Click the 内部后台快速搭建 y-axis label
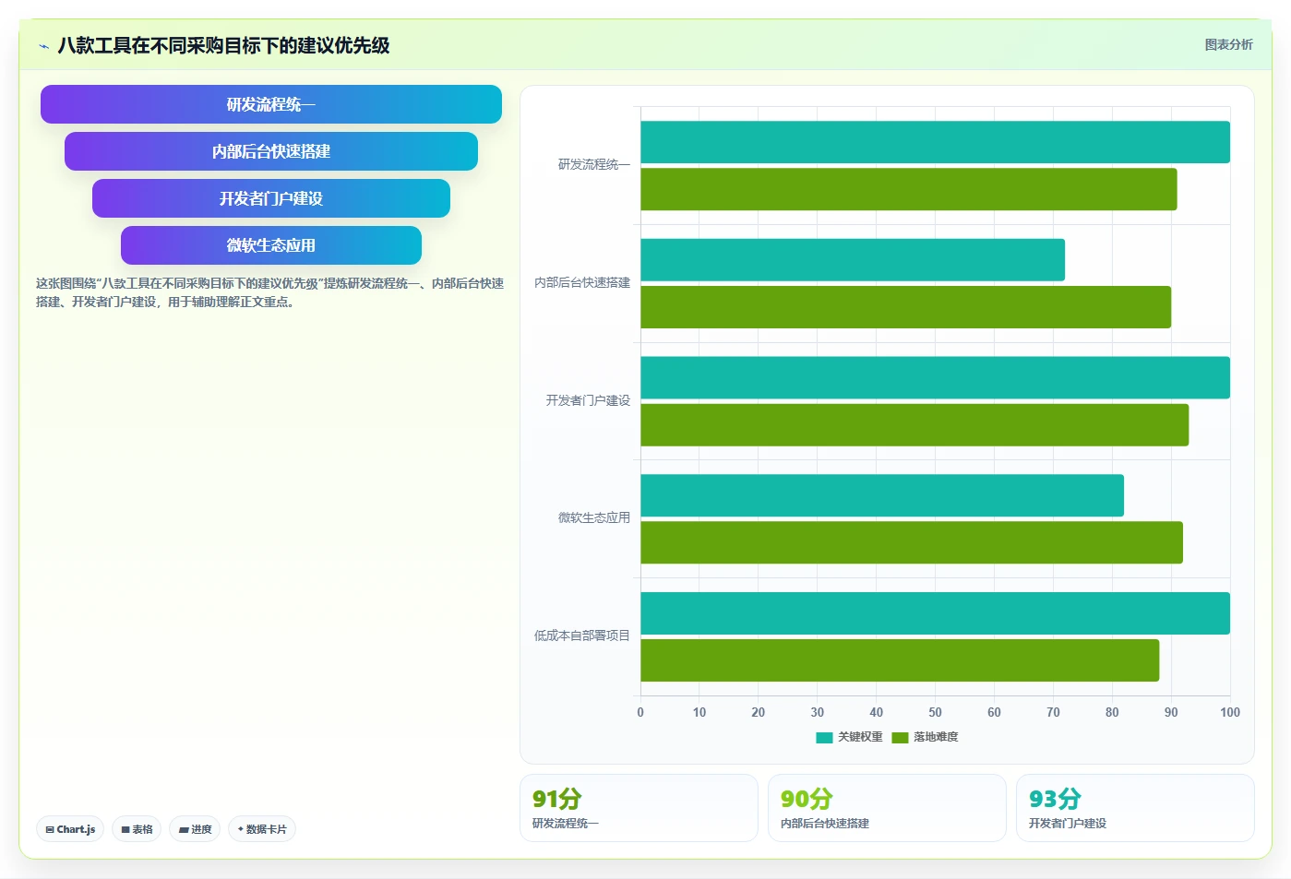The height and width of the screenshot is (879, 1291). (582, 283)
